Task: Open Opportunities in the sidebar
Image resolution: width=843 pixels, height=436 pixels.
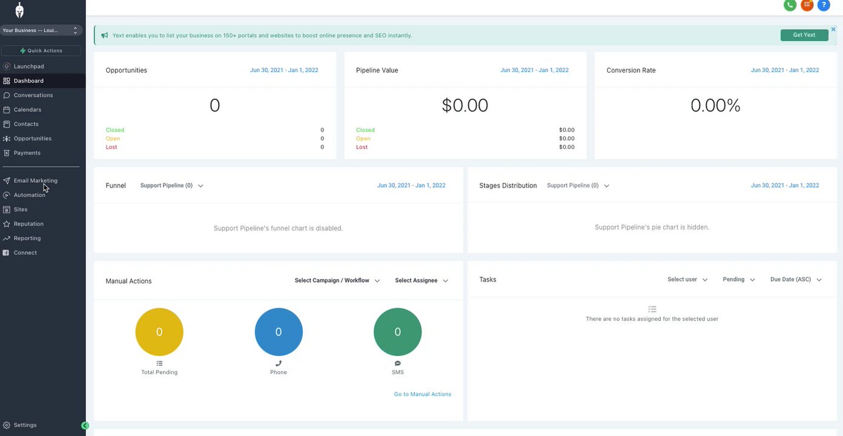Action: pos(33,139)
